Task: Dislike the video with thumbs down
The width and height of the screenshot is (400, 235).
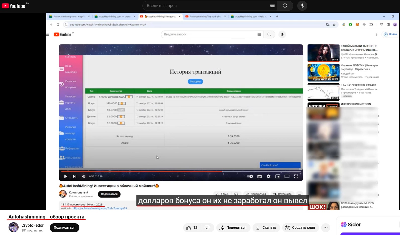Action: (x=207, y=228)
